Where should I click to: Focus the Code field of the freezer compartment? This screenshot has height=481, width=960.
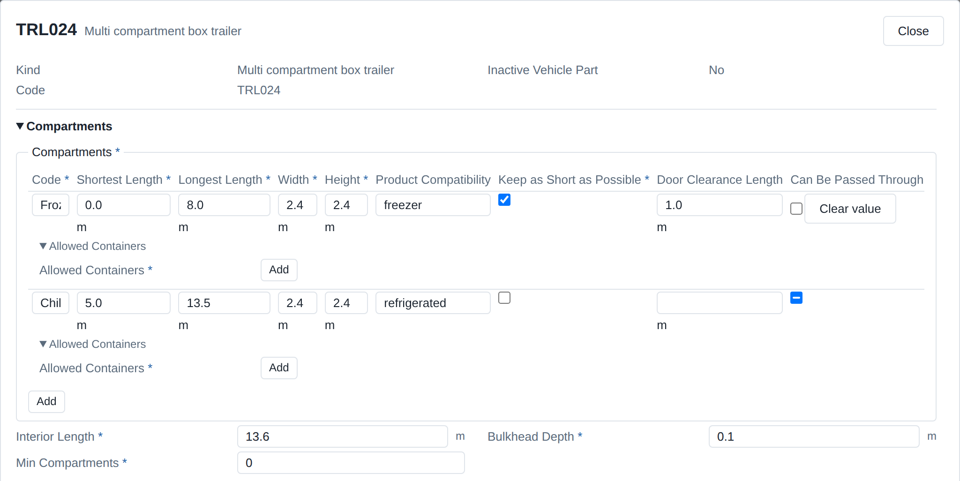51,205
